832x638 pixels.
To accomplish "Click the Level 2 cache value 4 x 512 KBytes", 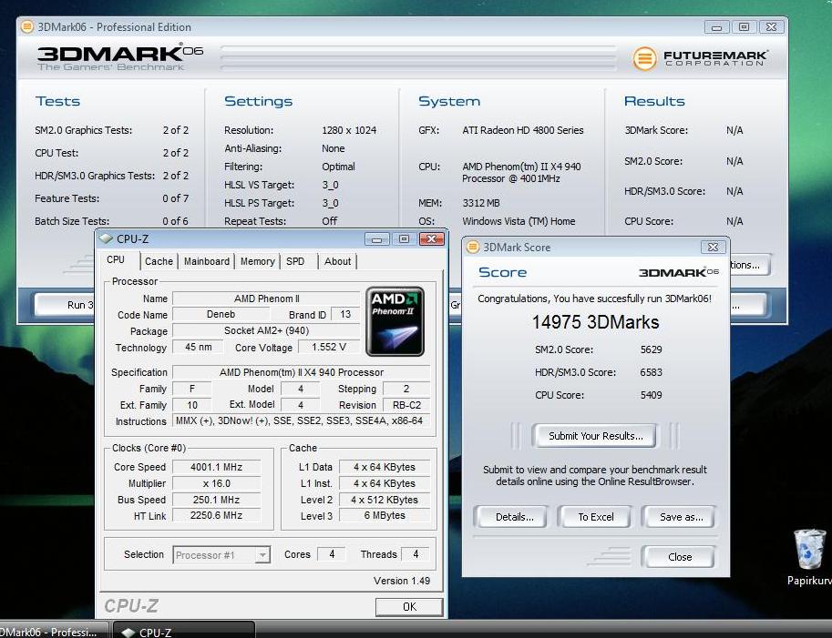I will coord(385,500).
